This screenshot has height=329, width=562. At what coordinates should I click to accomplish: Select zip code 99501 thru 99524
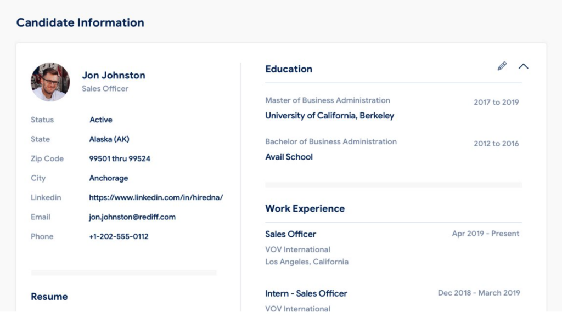point(120,158)
